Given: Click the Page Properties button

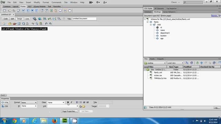Looking at the screenshot, I should pyautogui.click(x=70, y=111).
